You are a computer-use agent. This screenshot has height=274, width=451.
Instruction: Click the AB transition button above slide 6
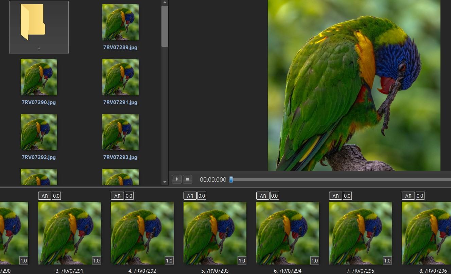point(263,196)
